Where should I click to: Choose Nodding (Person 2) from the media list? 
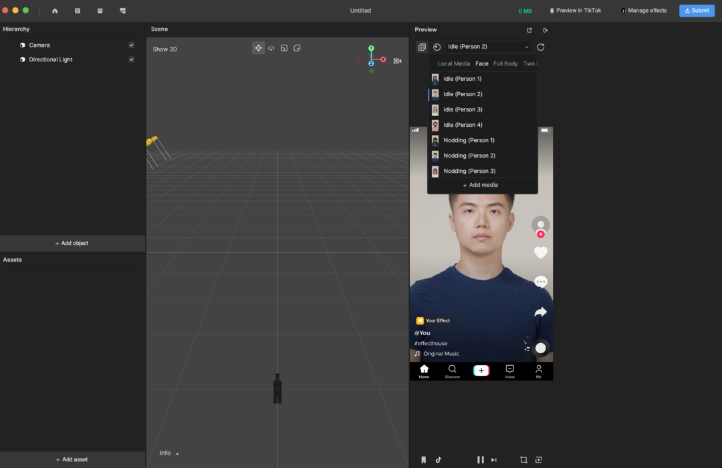coord(483,156)
